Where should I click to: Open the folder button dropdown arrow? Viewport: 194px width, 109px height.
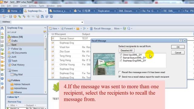tap(81, 28)
